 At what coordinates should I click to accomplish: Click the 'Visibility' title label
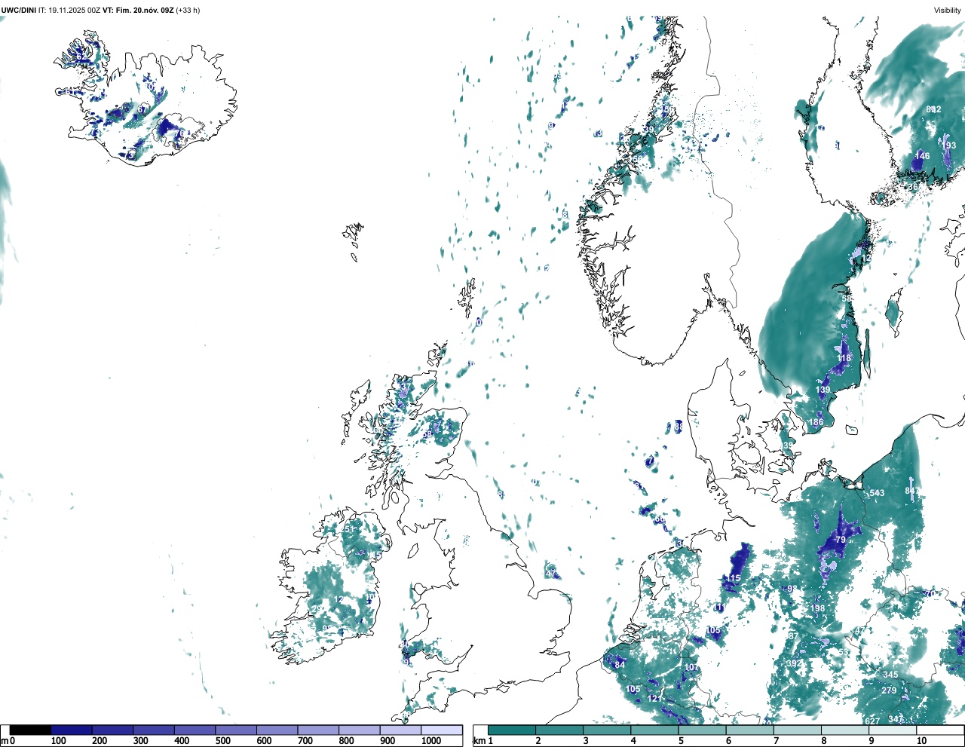(x=948, y=11)
